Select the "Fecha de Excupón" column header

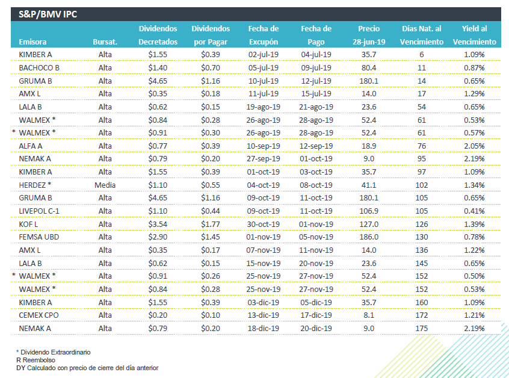pos(264,35)
